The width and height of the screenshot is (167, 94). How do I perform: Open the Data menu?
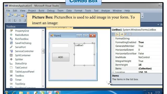click(69, 11)
